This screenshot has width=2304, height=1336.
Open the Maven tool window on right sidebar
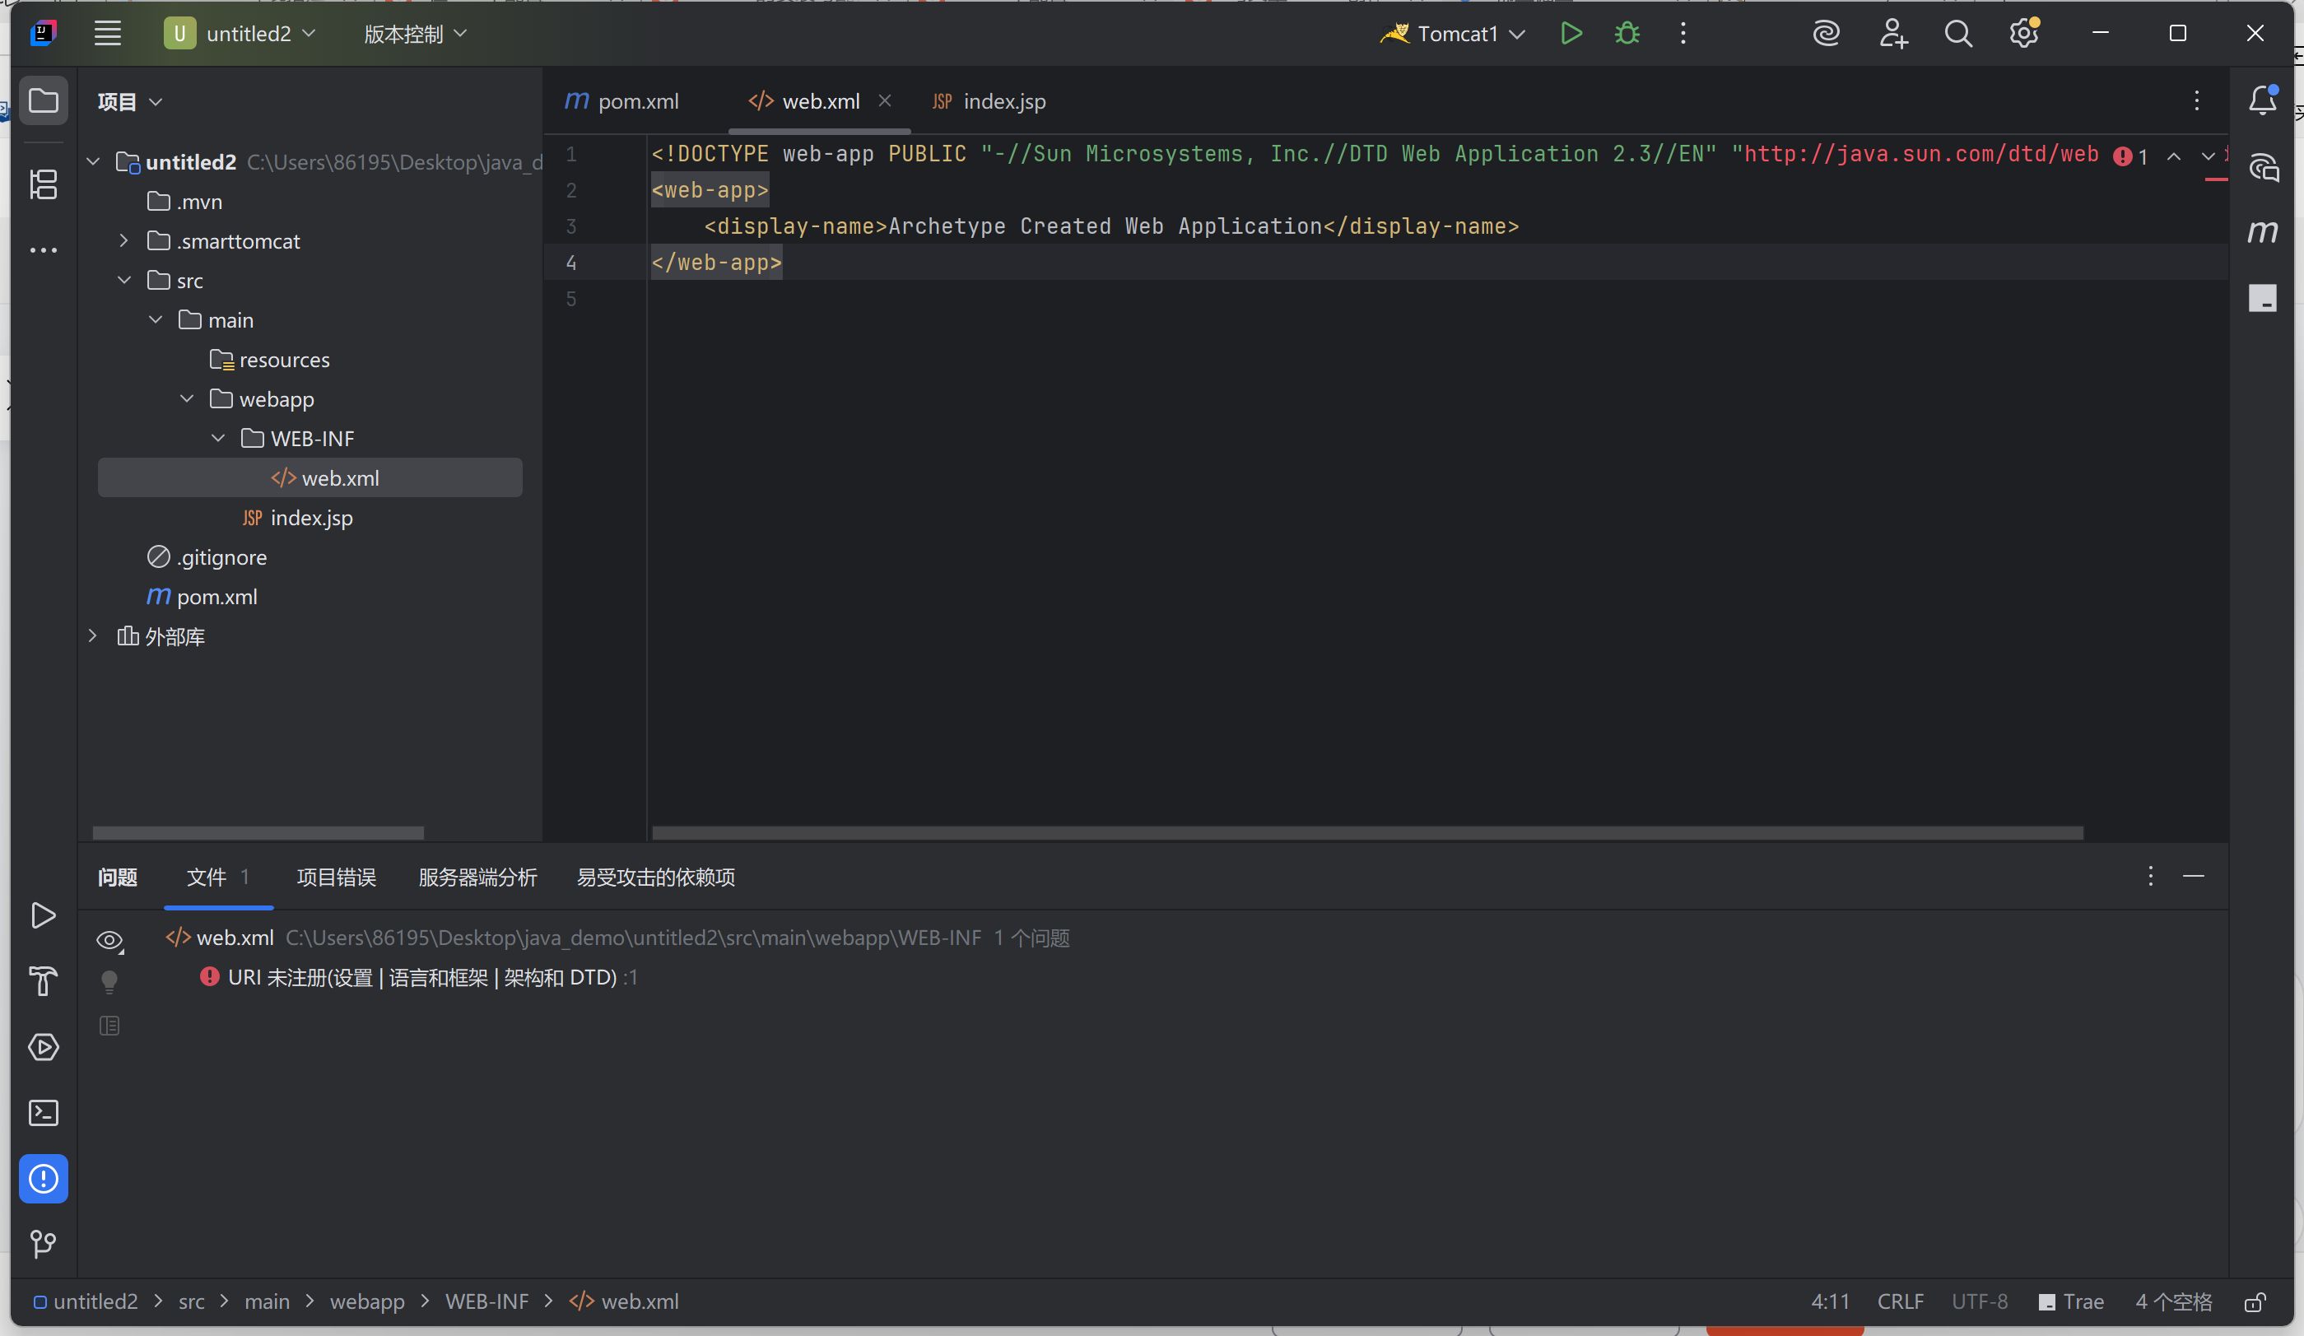(2263, 231)
